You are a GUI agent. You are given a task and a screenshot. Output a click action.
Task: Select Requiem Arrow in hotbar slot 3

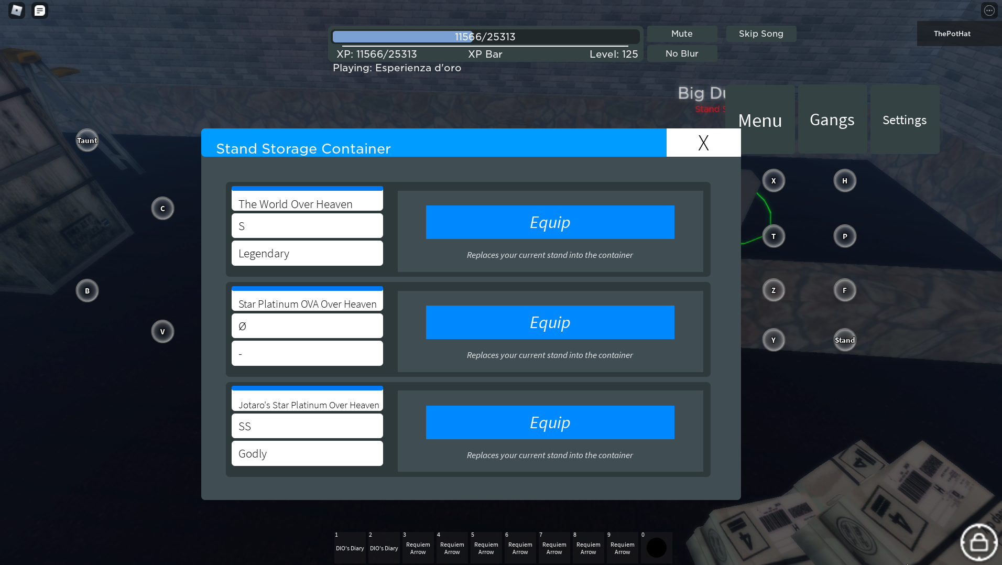418,548
